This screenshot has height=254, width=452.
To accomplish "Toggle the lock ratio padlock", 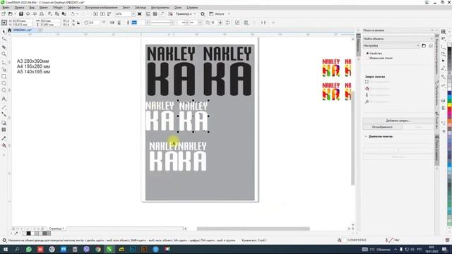I will point(78,23).
